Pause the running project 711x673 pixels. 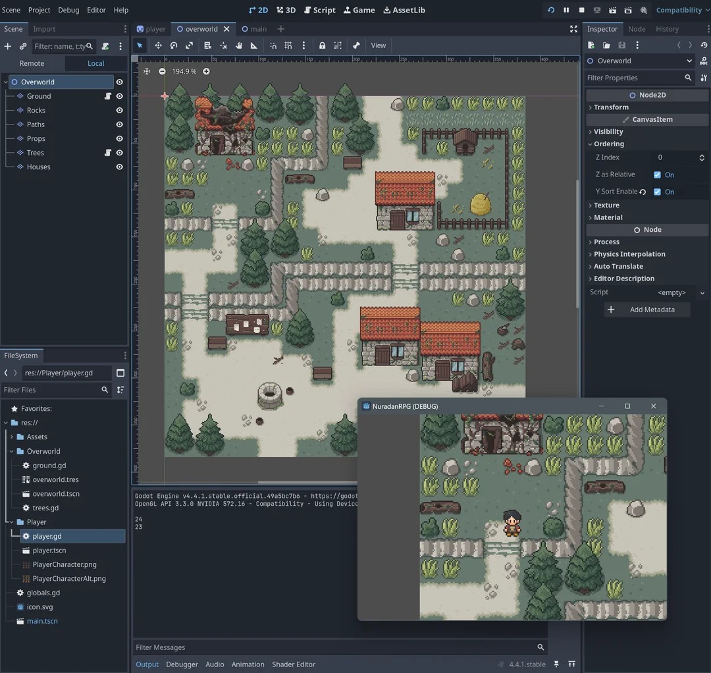566,10
